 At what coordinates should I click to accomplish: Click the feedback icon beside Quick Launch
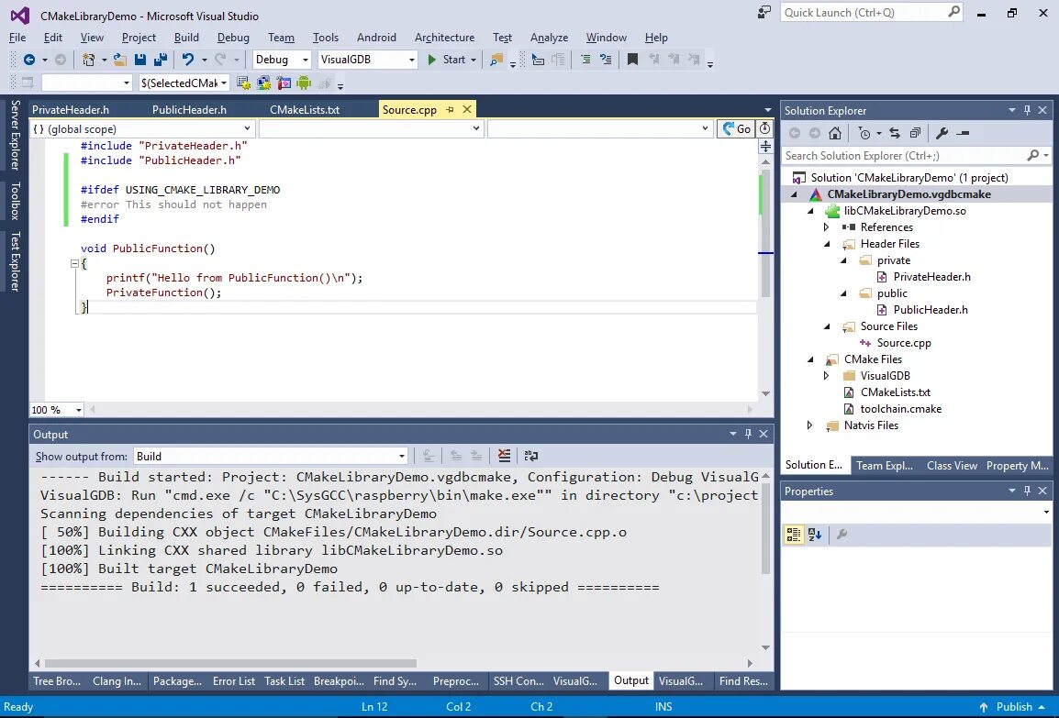click(764, 12)
